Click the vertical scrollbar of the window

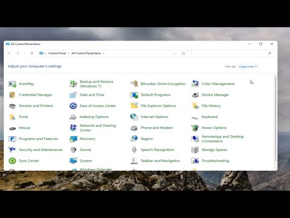(275, 119)
